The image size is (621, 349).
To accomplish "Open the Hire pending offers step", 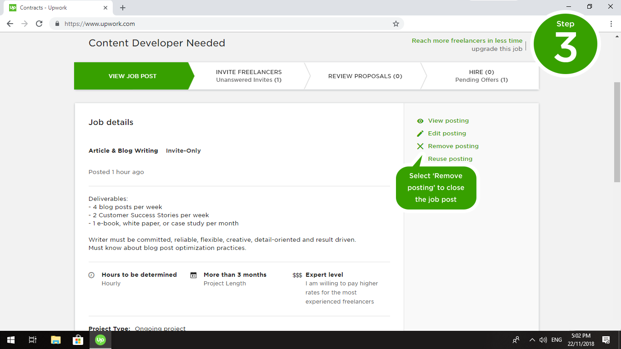I will click(x=481, y=76).
